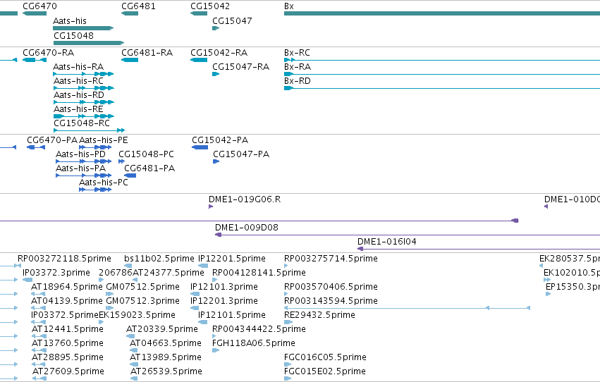Select protein Aats-his-PA
This screenshot has width=600, height=382.
click(84, 176)
